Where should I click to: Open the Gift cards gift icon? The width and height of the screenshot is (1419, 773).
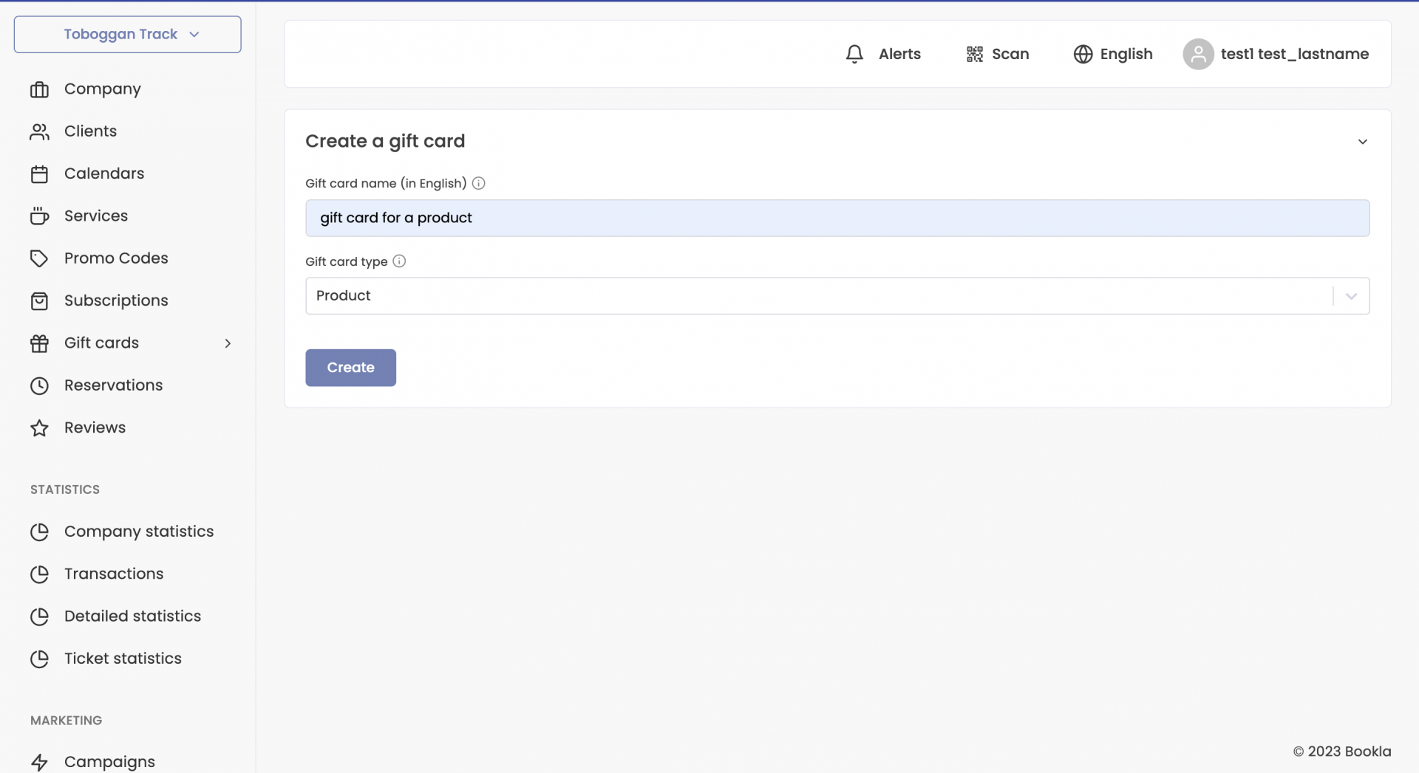[x=39, y=343]
